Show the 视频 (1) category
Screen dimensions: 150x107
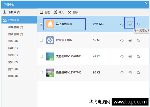(x=13, y=55)
